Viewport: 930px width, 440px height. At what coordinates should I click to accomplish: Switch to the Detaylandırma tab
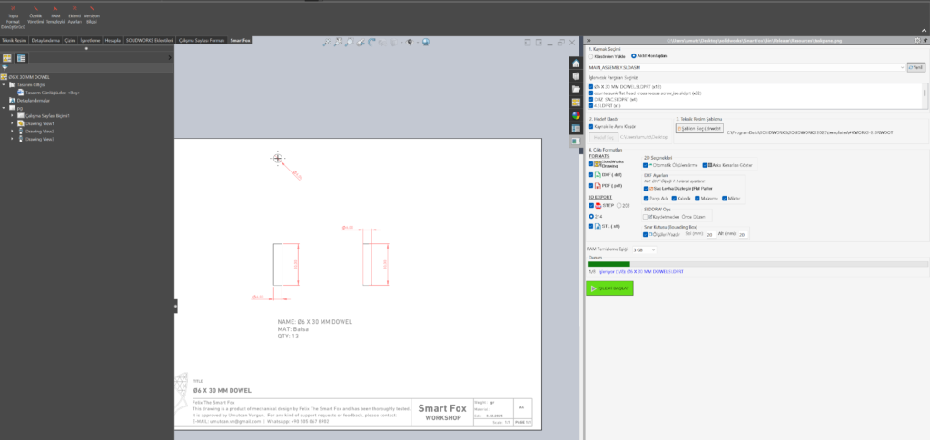(45, 41)
